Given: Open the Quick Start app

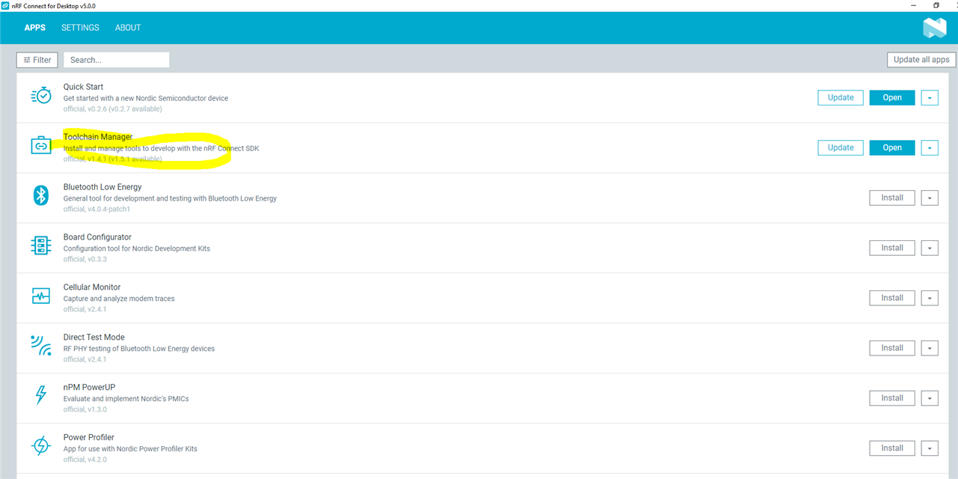Looking at the screenshot, I should click(892, 97).
